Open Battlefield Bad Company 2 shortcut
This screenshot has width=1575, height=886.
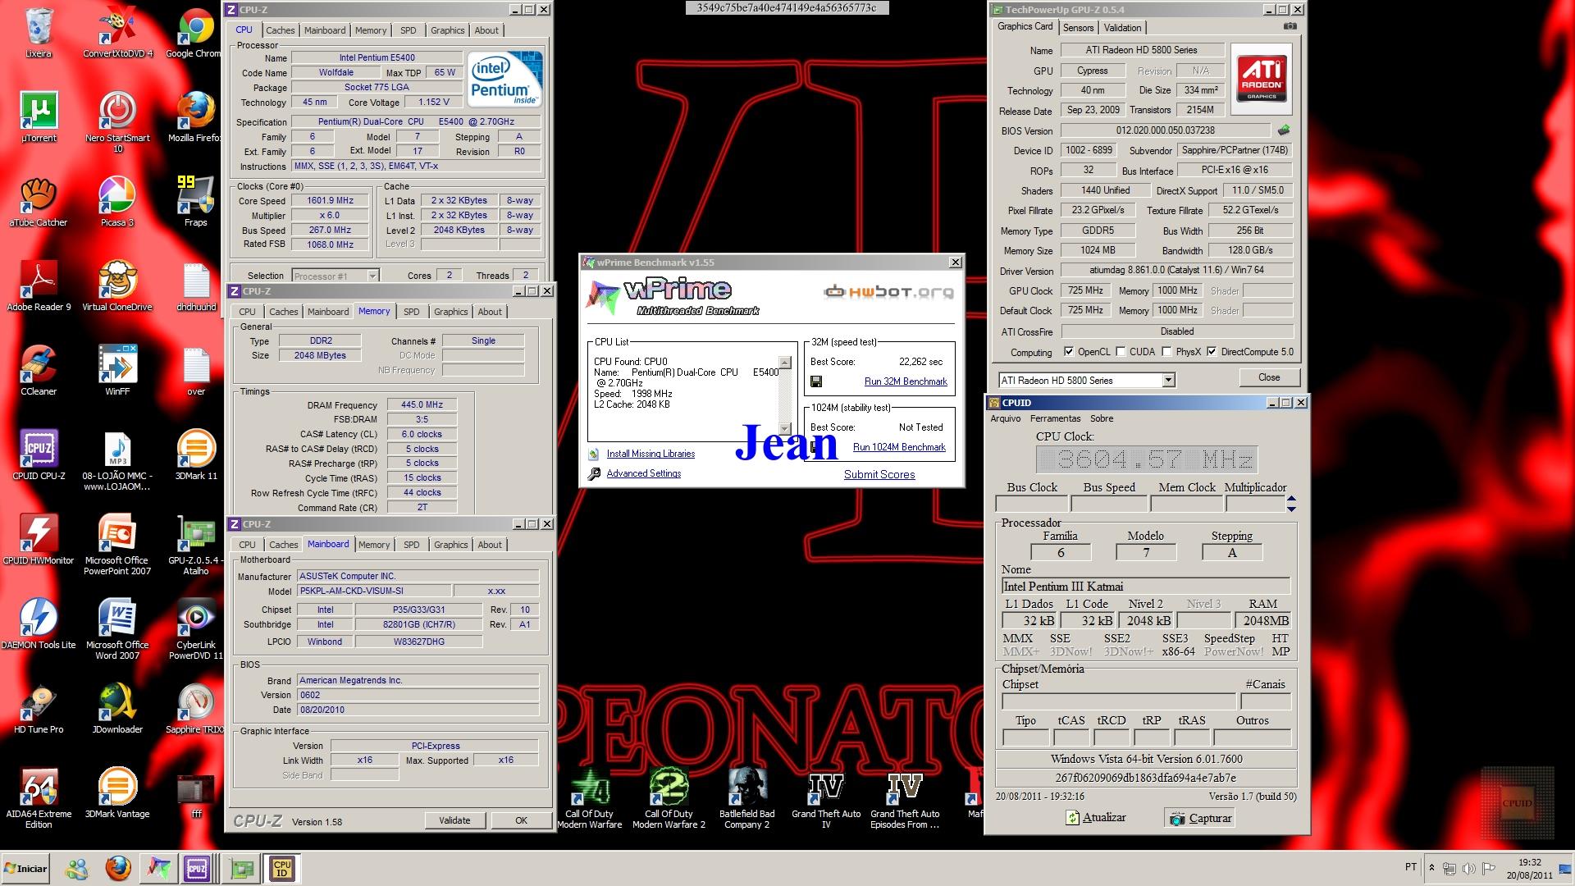click(x=746, y=798)
